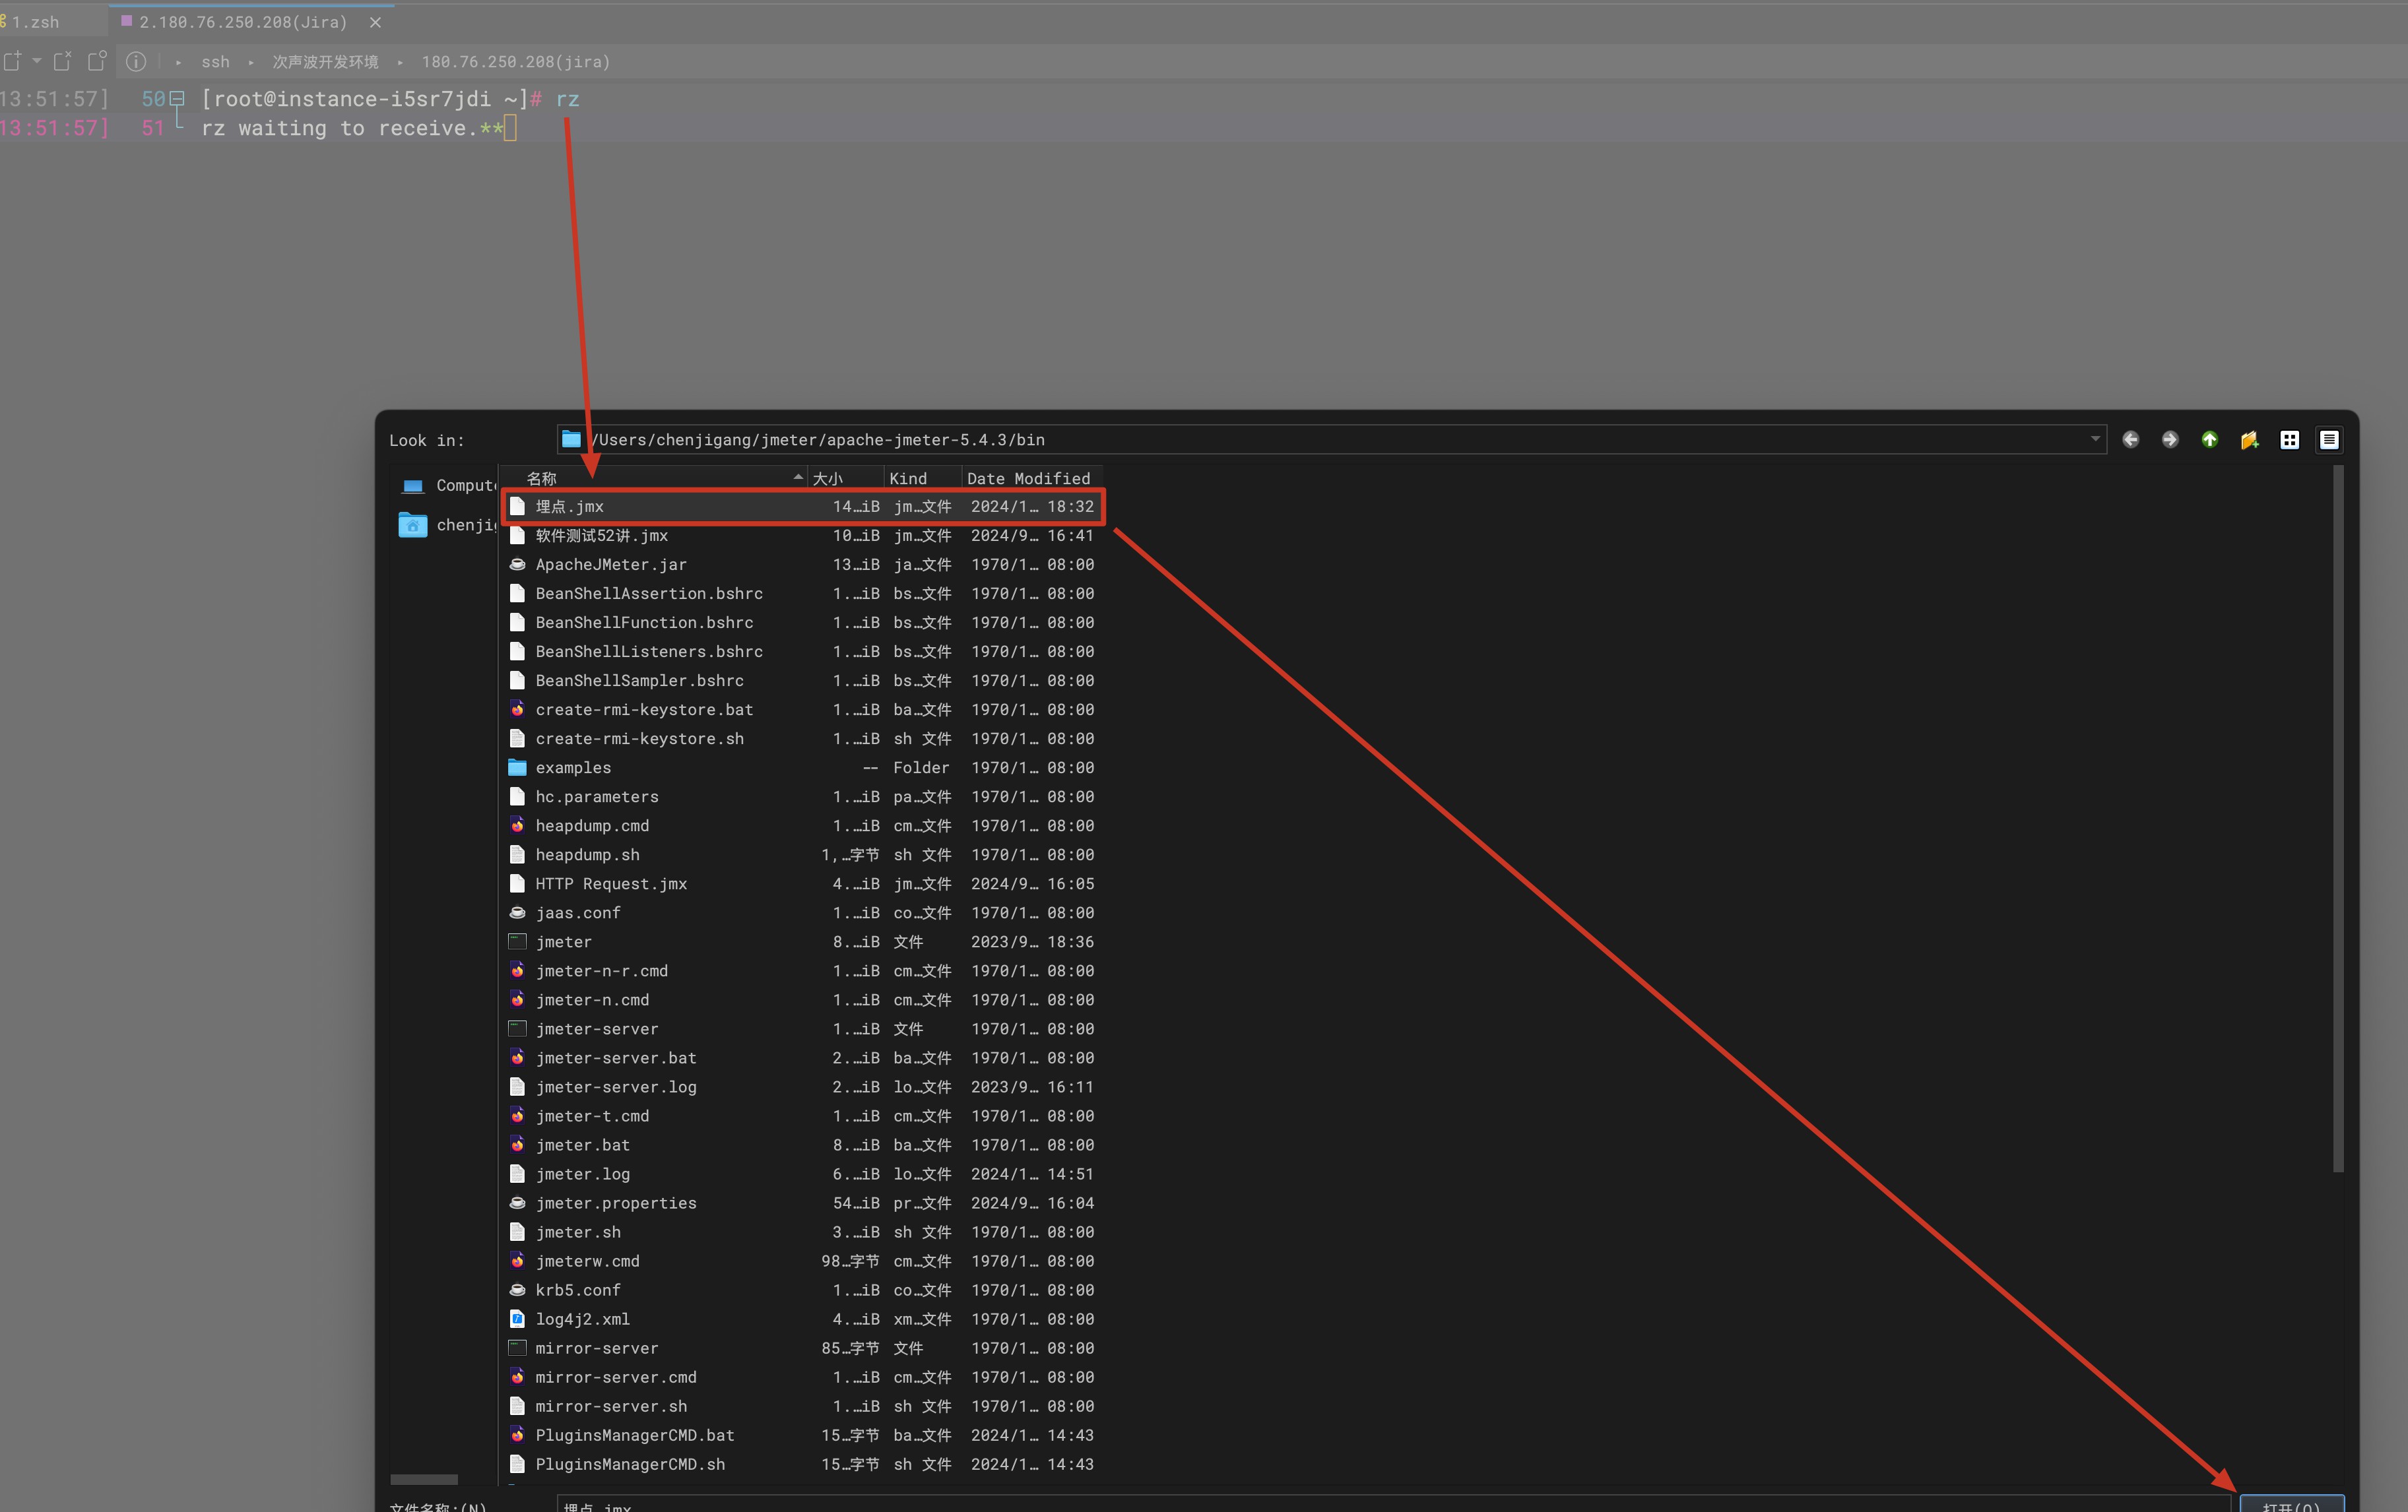The height and width of the screenshot is (1512, 2408).
Task: Select BeanShellSampler.bshrc in the list
Action: coord(802,681)
